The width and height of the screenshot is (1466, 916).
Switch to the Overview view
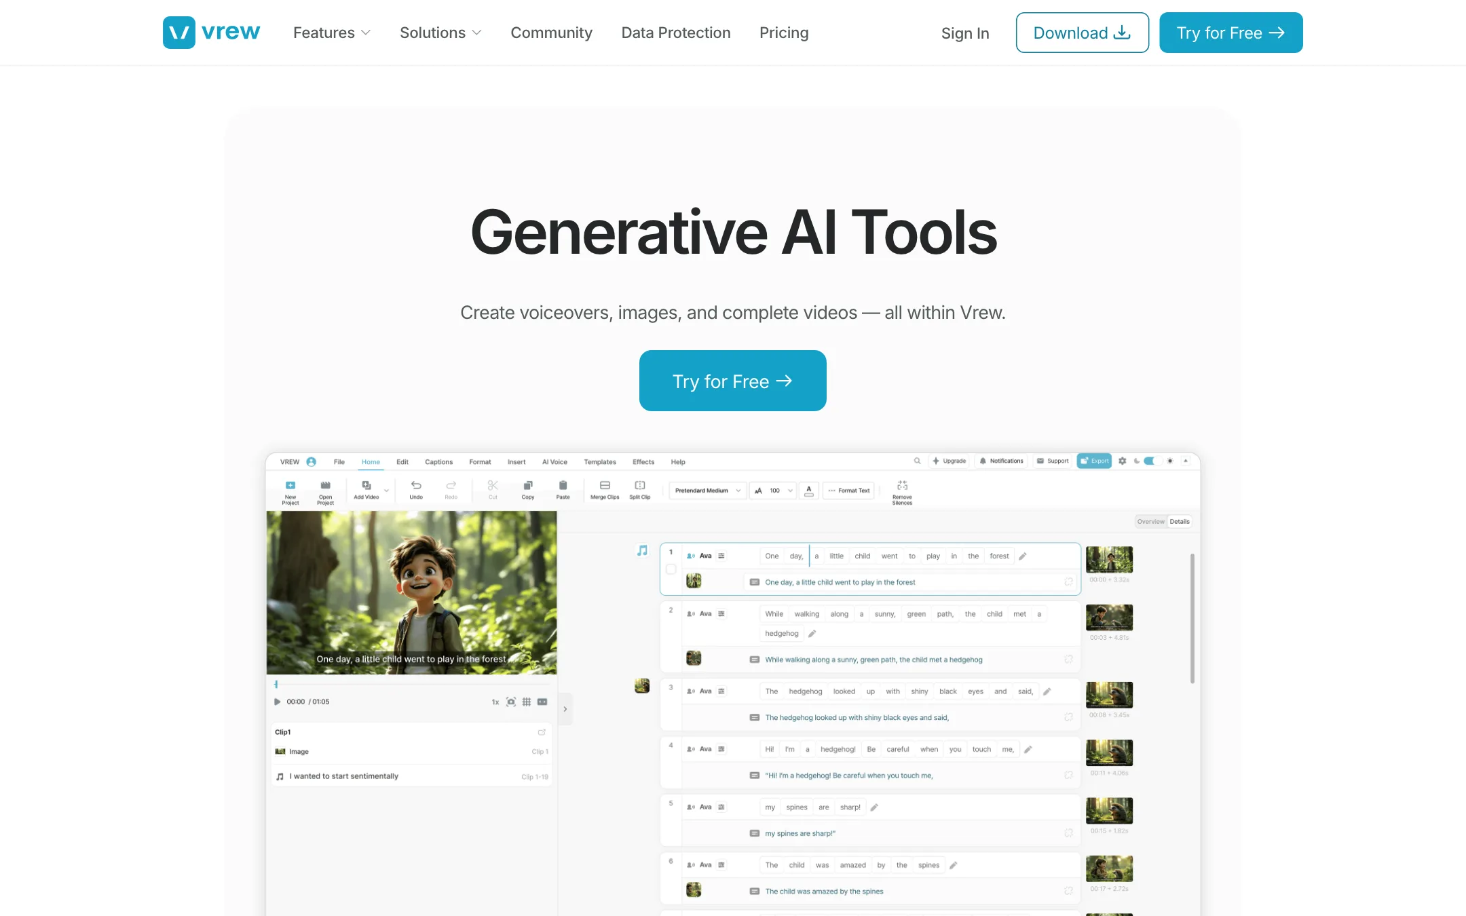1151,522
